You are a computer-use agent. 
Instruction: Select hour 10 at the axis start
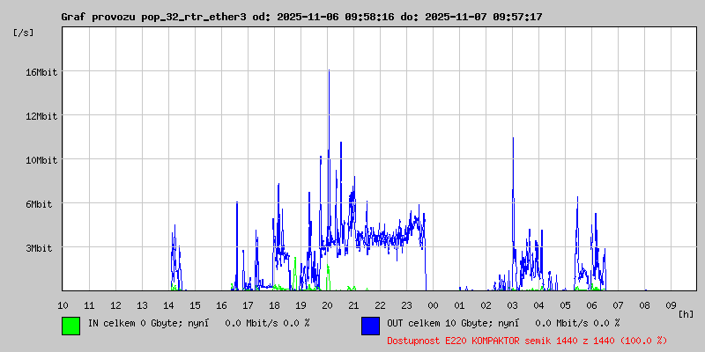(x=63, y=305)
